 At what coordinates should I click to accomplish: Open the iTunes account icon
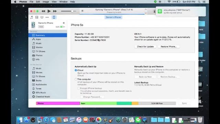coord(154,11)
